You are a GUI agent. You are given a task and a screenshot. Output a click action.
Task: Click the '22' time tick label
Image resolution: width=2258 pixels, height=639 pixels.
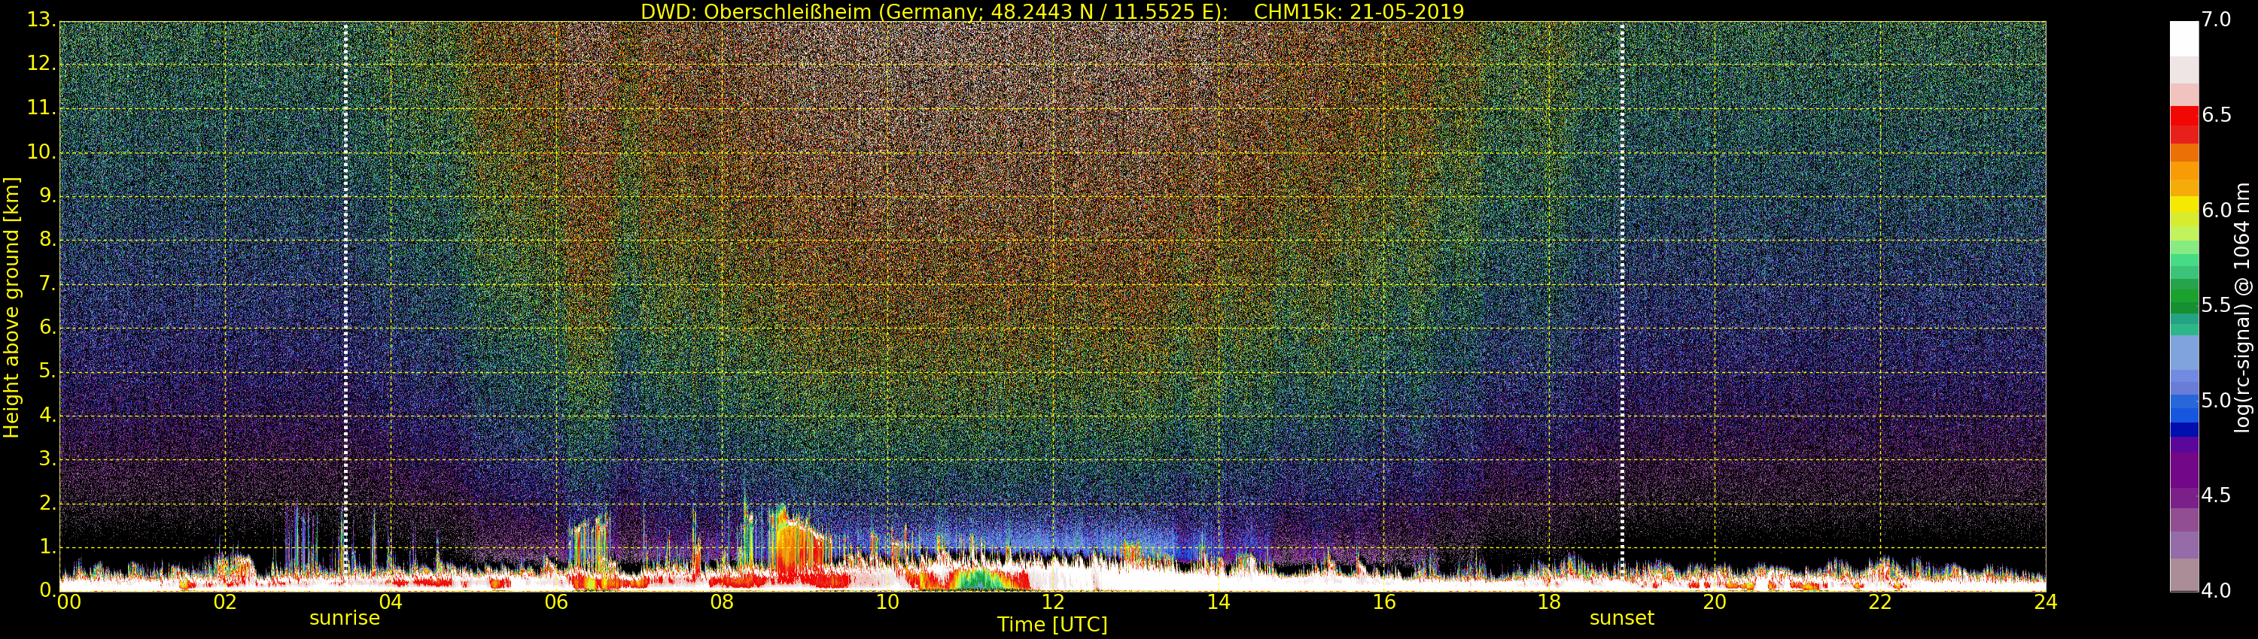point(1880,602)
